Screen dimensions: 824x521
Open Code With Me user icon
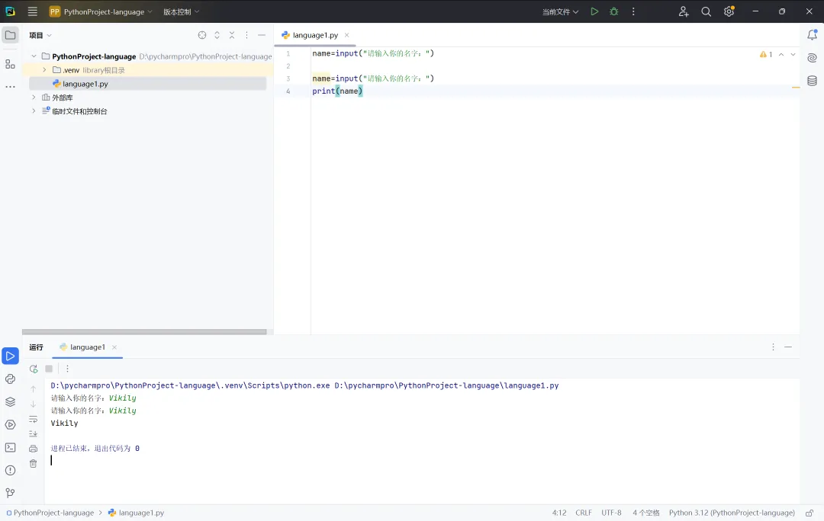683,11
